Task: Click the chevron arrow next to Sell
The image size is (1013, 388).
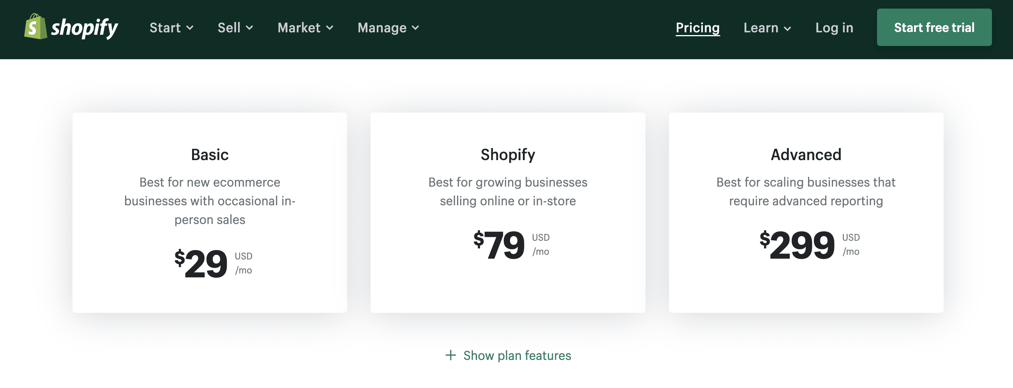Action: (249, 28)
